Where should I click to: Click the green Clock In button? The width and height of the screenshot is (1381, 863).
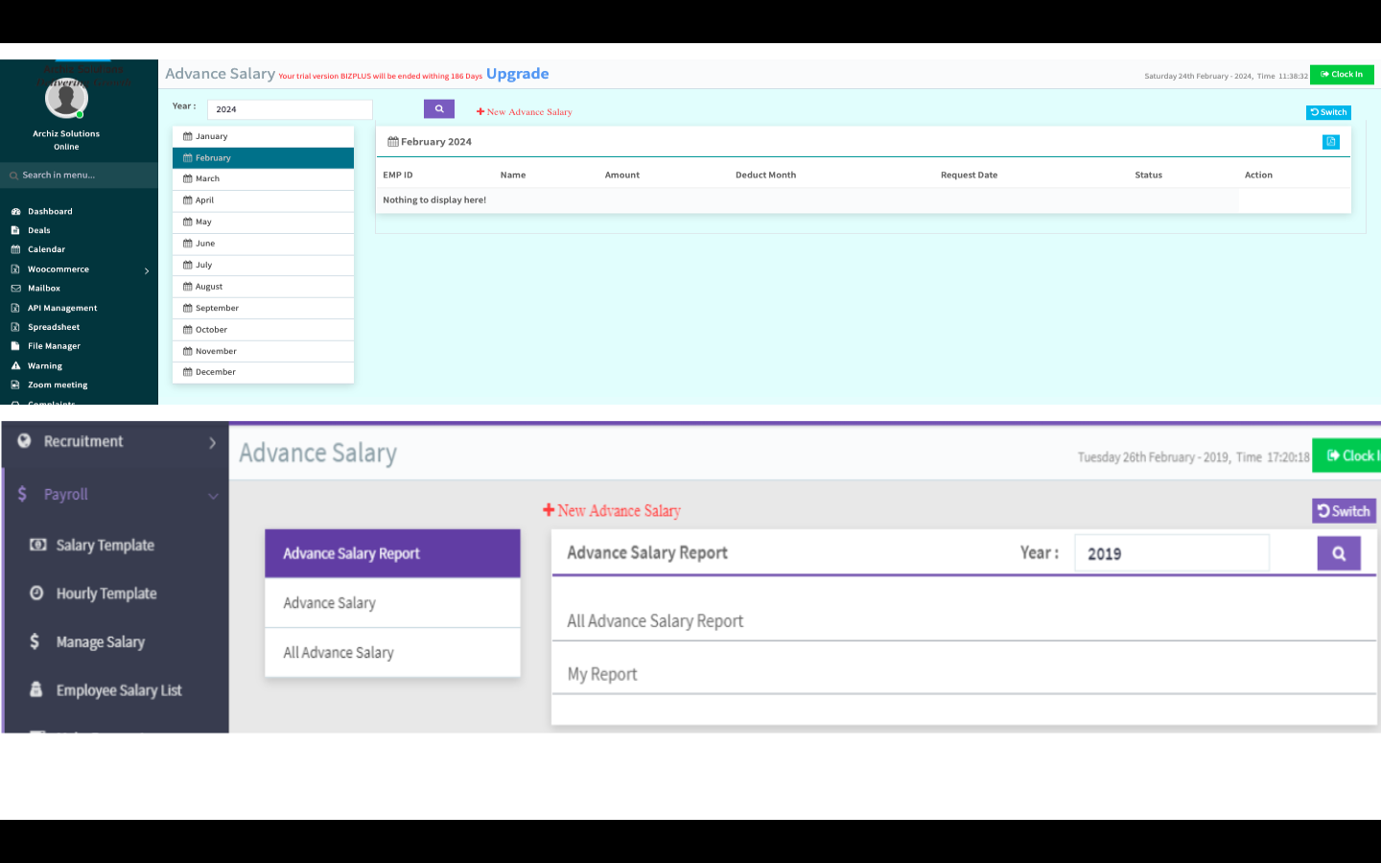[x=1341, y=75]
